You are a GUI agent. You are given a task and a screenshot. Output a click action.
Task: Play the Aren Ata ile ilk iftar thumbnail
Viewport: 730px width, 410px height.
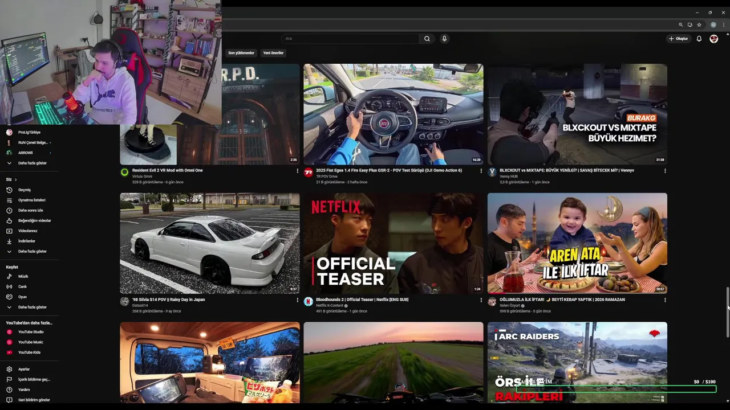pos(577,243)
